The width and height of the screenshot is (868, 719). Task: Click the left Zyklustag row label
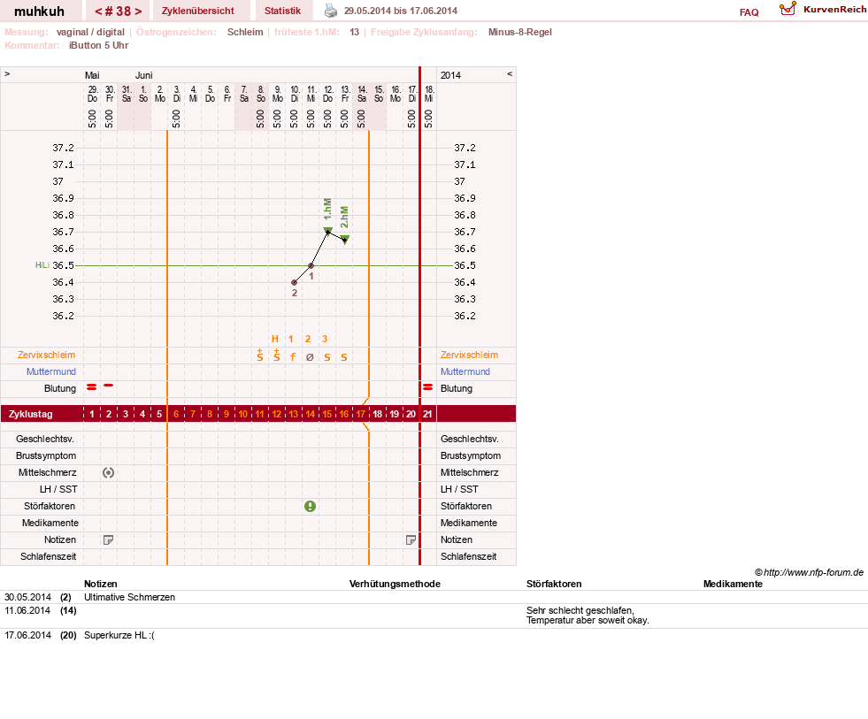(x=30, y=414)
